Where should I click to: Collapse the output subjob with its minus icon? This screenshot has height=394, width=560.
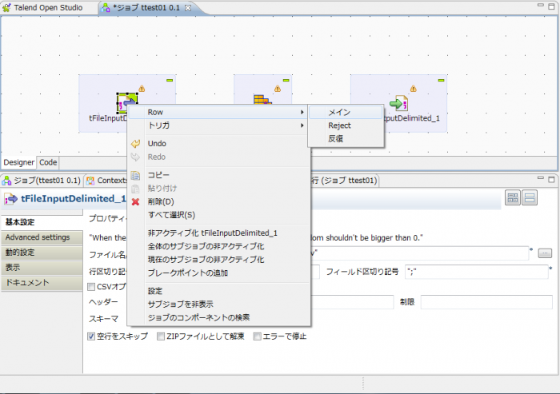coord(441,80)
